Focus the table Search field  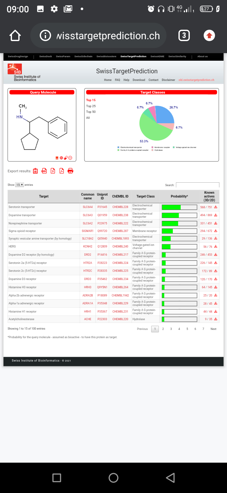(197, 185)
